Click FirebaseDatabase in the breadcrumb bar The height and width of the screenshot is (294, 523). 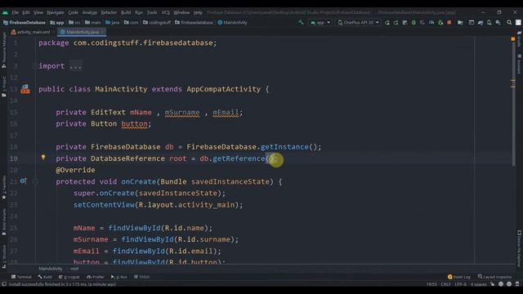click(x=25, y=23)
